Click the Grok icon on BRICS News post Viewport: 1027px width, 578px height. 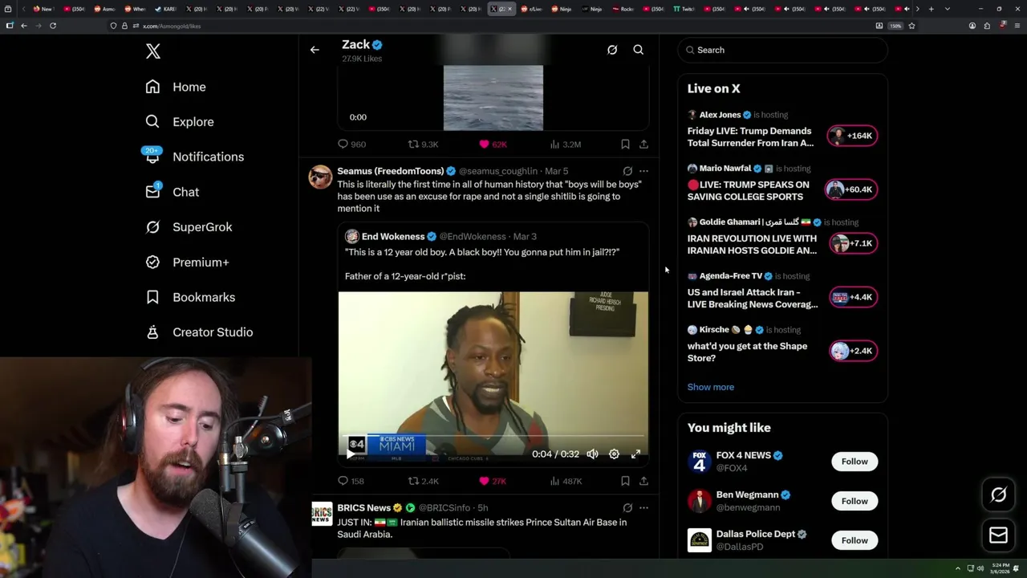click(x=627, y=508)
